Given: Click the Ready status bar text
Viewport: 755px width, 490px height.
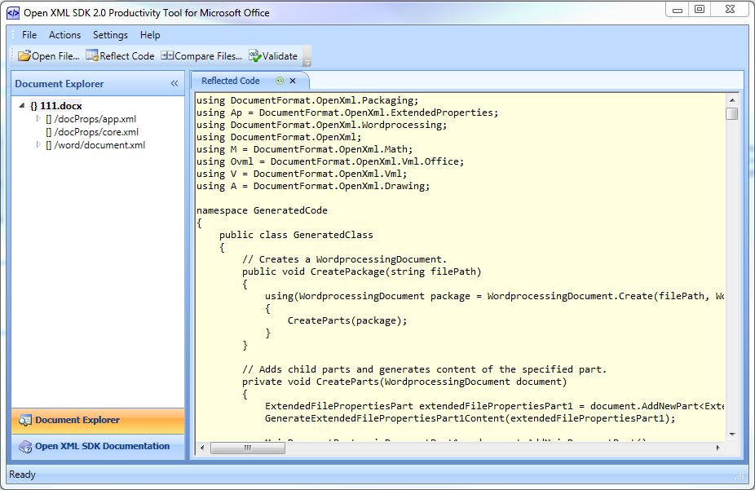Looking at the screenshot, I should 22,475.
